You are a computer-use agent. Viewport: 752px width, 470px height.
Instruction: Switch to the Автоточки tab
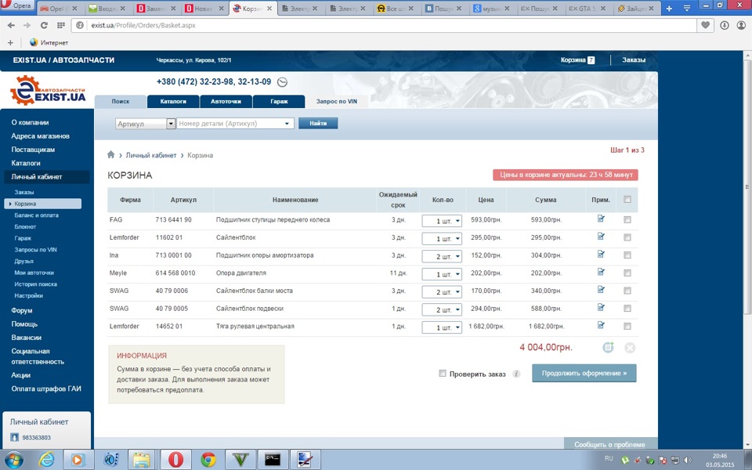[x=226, y=102]
